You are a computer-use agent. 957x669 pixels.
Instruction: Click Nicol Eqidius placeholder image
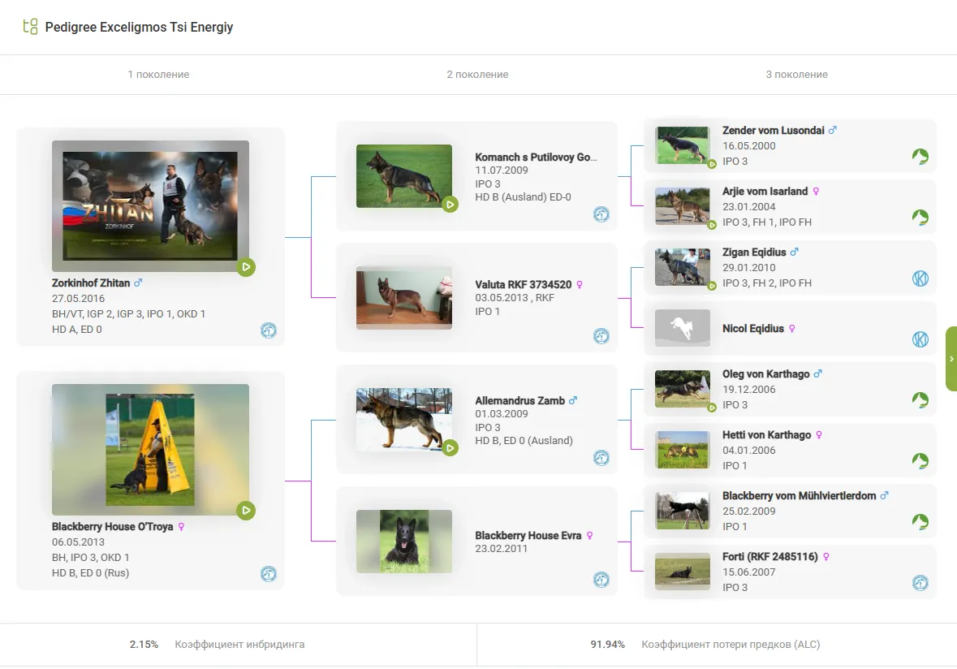pos(682,328)
